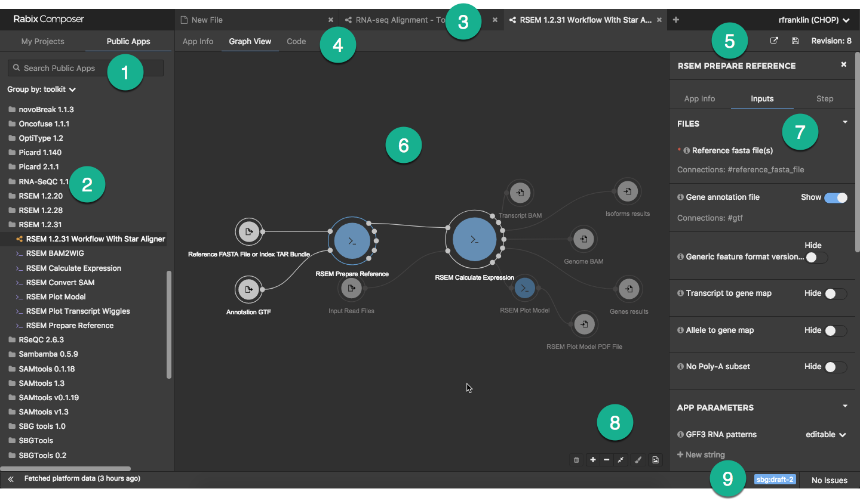Viewport: 860px width, 501px height.
Task: Zoom out with the minus canvas button
Action: click(x=607, y=460)
